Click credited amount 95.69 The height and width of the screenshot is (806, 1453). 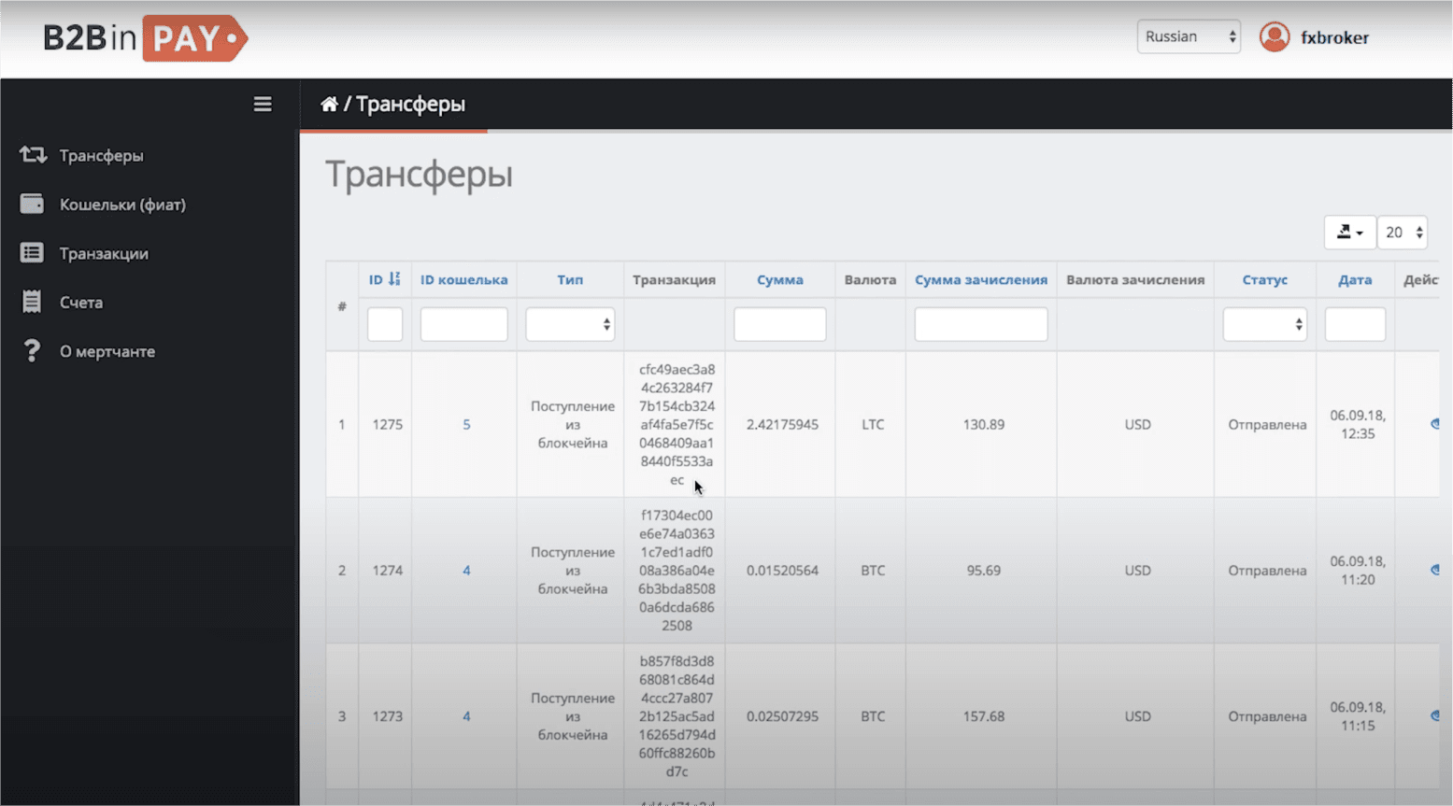pos(984,570)
